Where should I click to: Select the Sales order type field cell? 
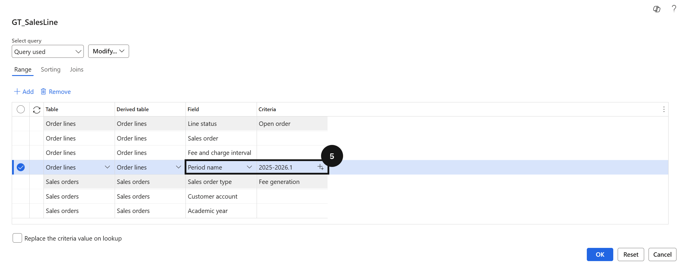[221, 182]
